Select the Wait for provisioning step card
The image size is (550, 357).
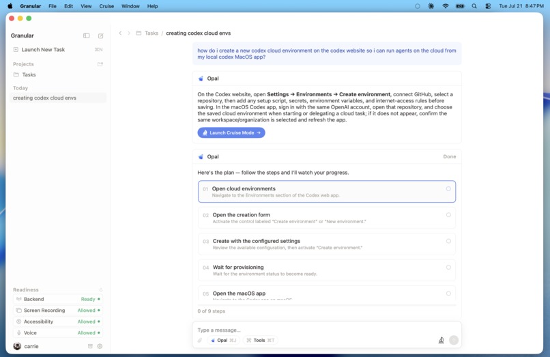(327, 270)
